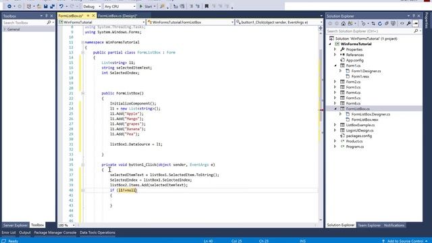The image size is (432, 243).
Task: Click the Home icon in Solution Explorer
Action: (344, 24)
